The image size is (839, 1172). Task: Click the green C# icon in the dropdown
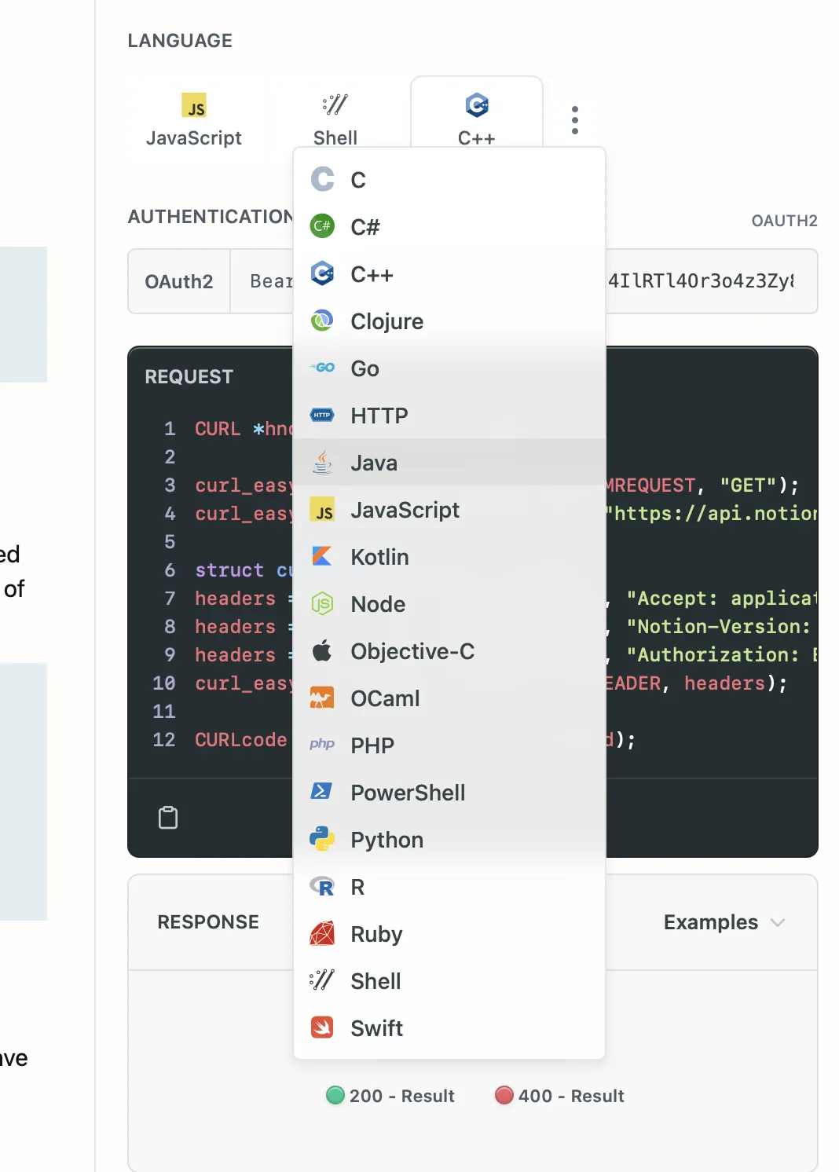[322, 226]
